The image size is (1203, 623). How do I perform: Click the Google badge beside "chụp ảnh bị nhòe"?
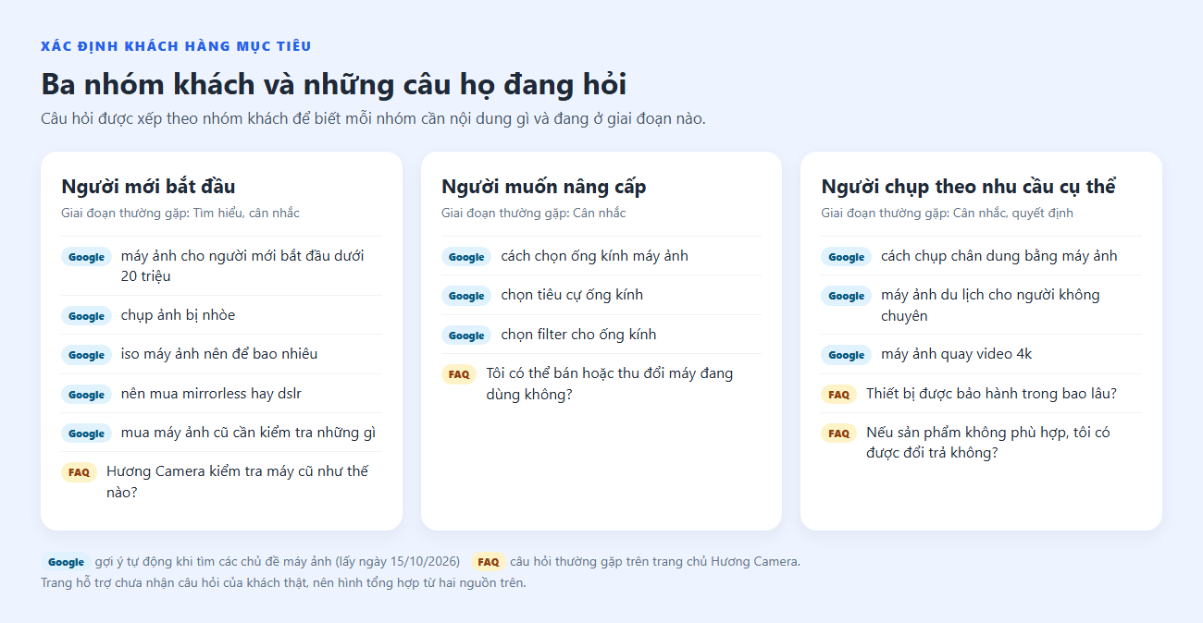click(x=86, y=316)
